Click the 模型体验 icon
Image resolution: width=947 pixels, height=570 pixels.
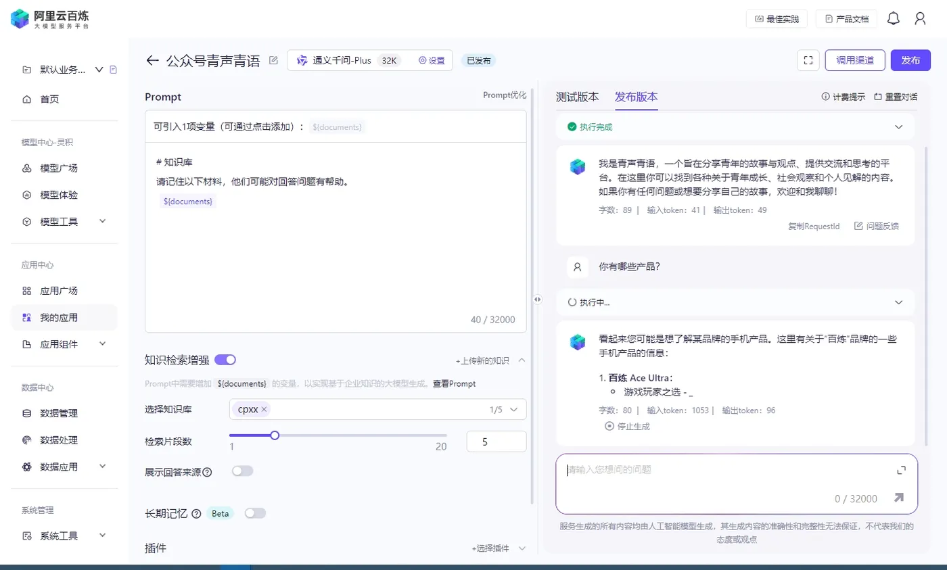point(27,195)
